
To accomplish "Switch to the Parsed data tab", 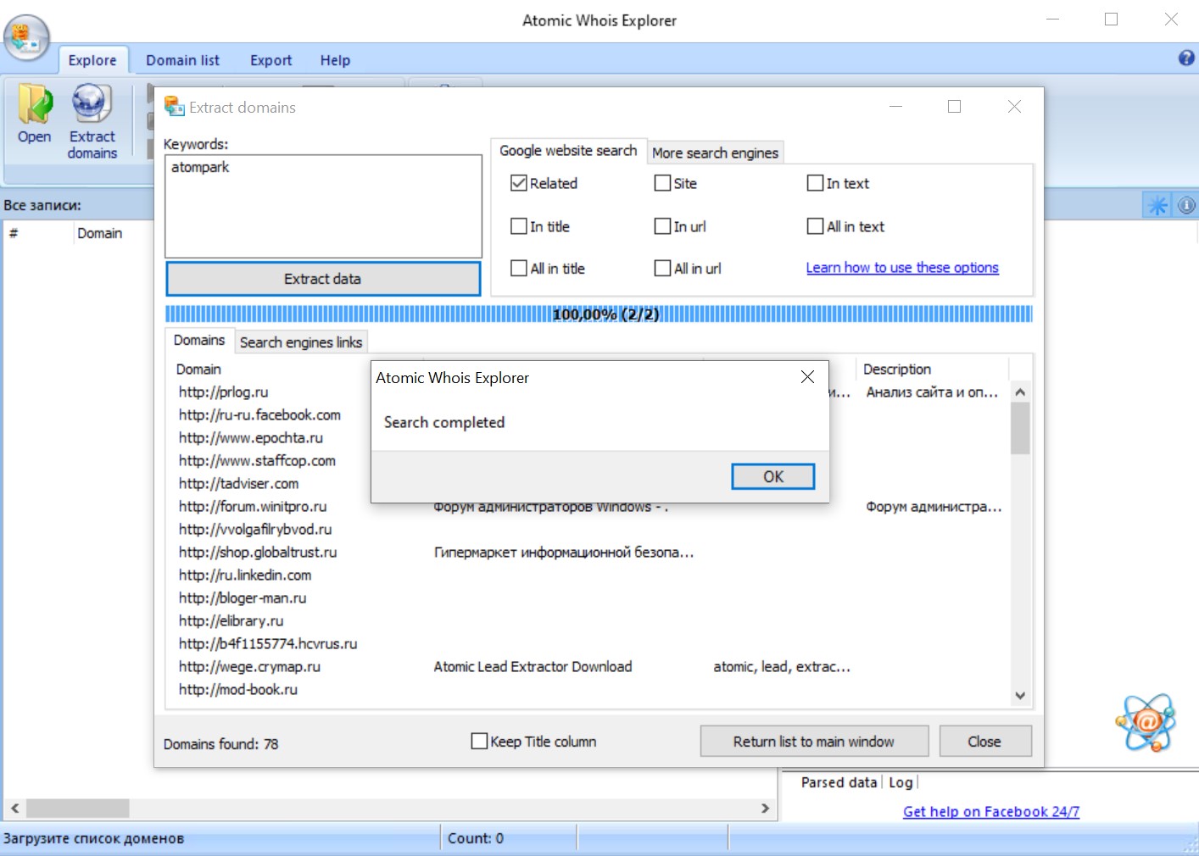I will pyautogui.click(x=839, y=782).
